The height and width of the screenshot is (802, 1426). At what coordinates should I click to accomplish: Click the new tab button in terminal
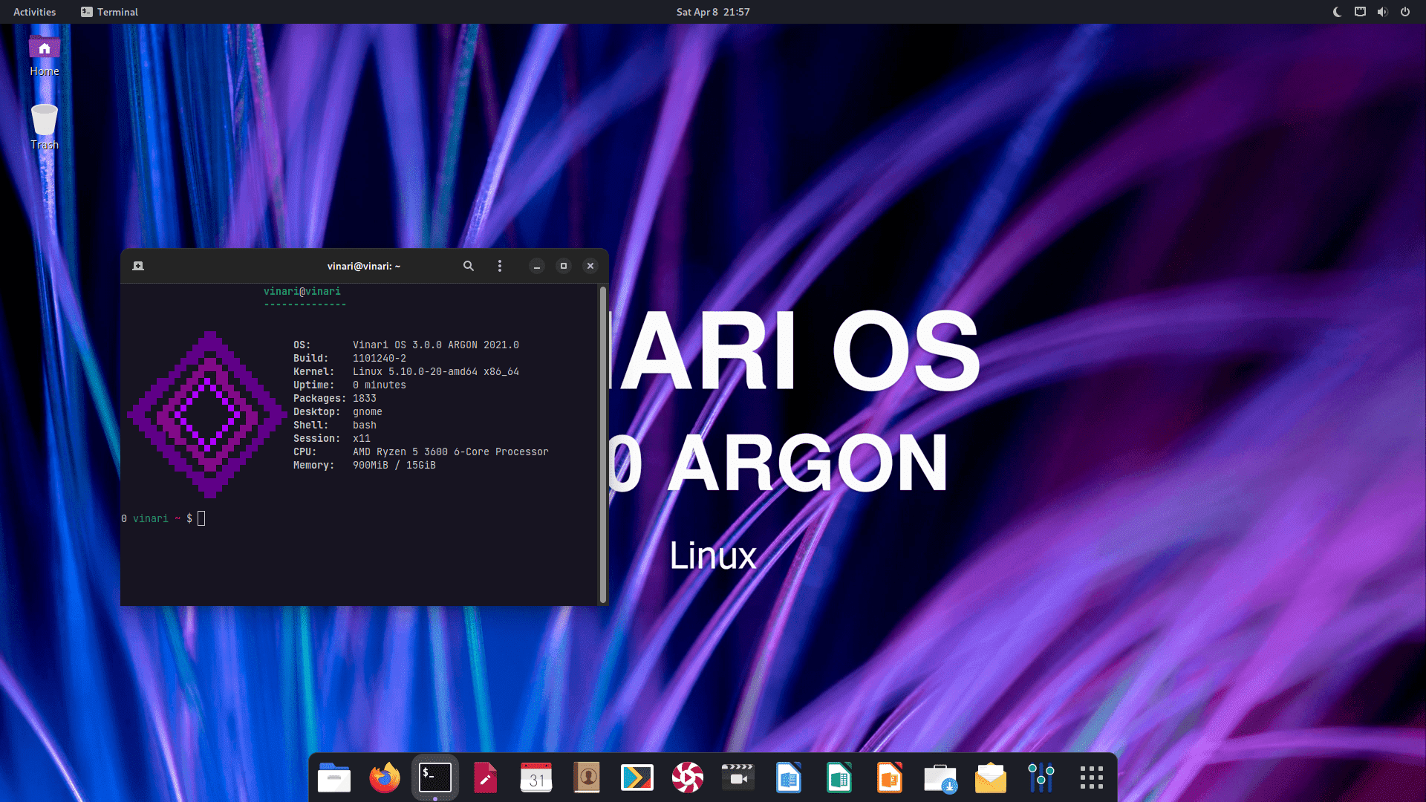(138, 266)
